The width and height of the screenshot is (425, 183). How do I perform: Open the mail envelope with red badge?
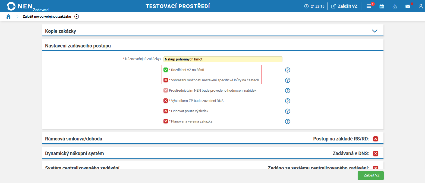(408, 6)
